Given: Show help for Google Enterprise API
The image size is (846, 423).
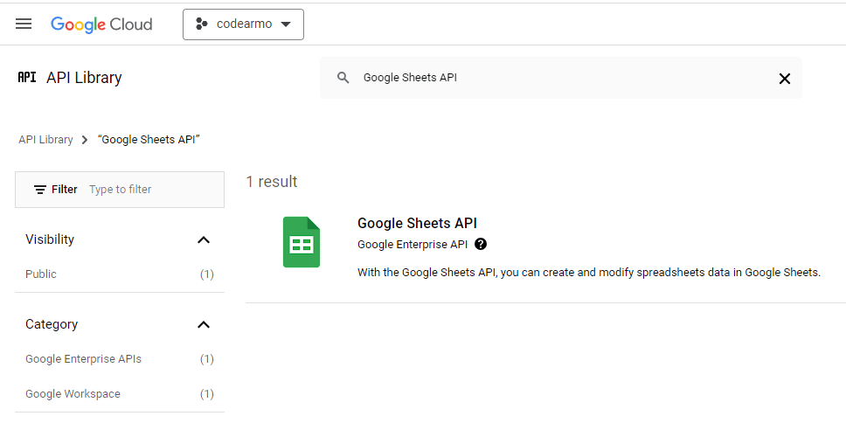Looking at the screenshot, I should [x=481, y=245].
